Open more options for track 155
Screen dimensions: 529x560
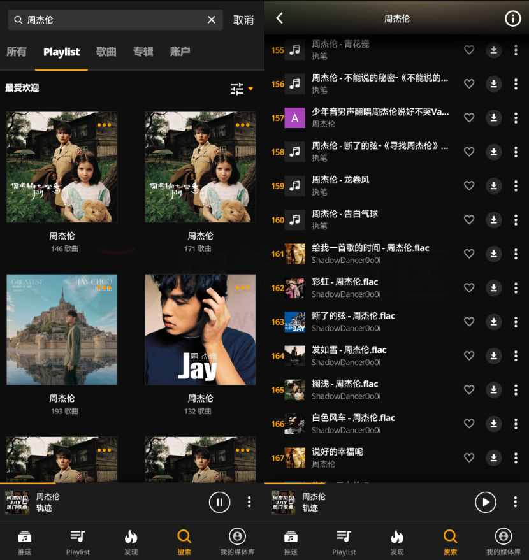coord(516,50)
